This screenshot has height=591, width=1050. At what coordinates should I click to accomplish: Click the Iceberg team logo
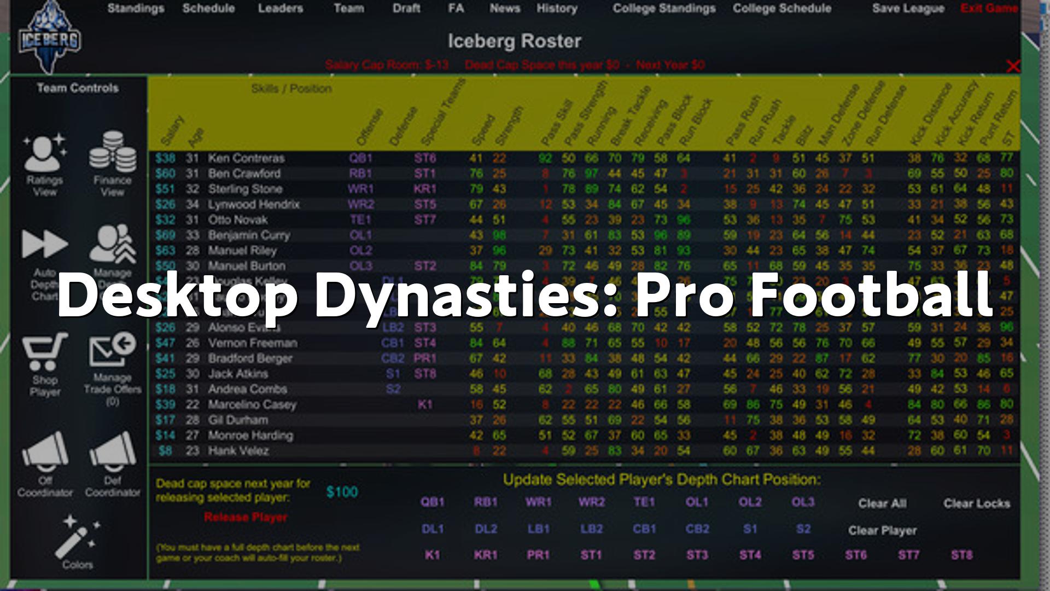point(50,37)
